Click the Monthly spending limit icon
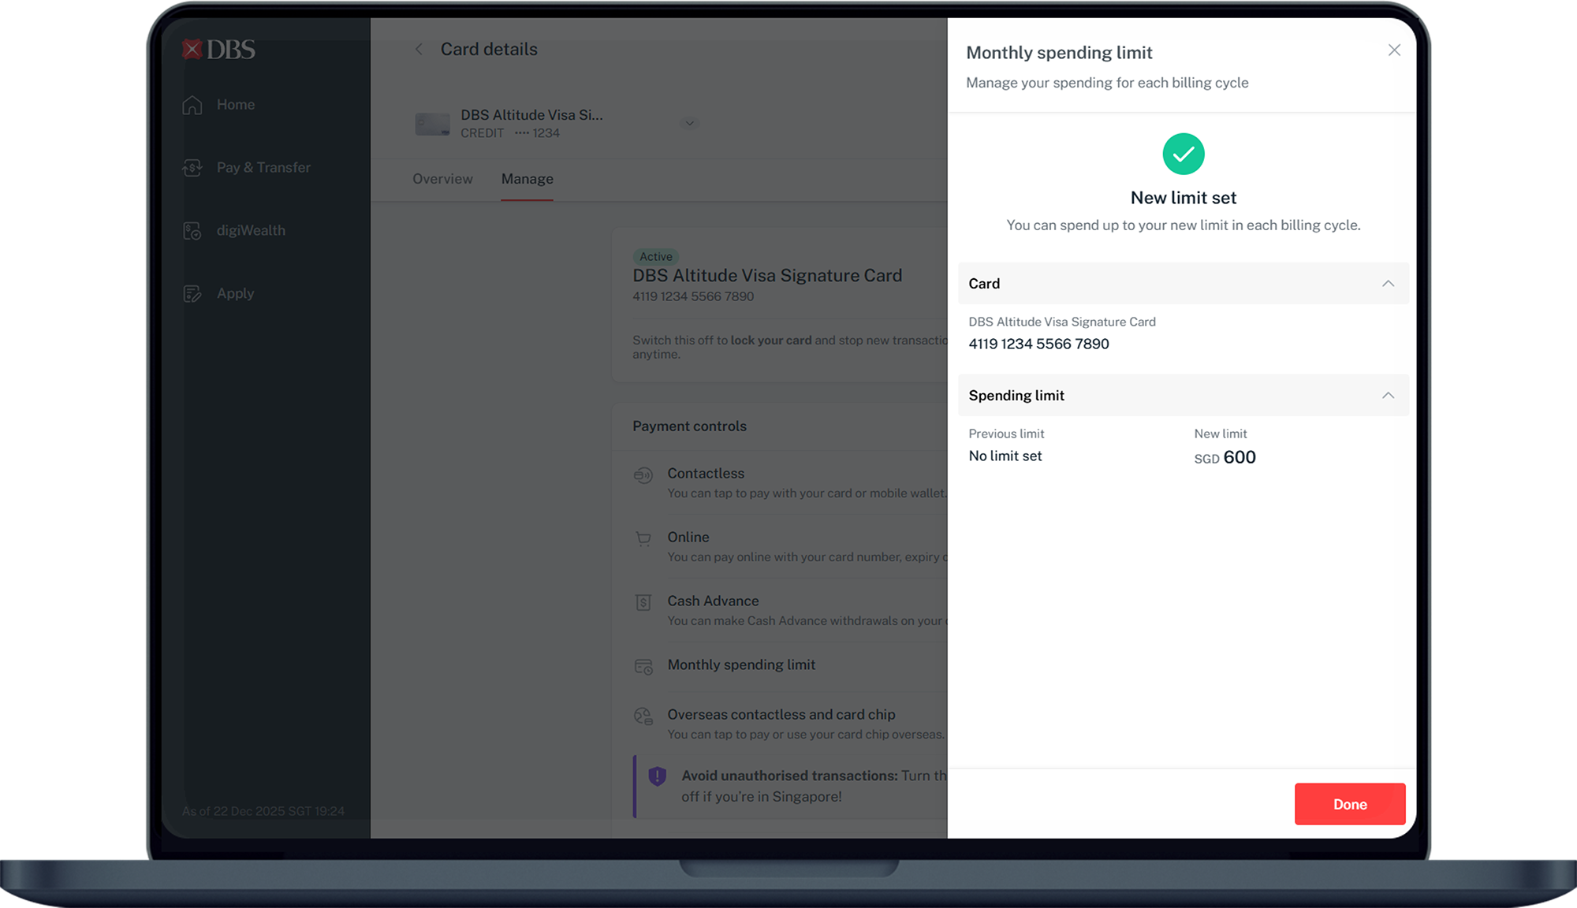1577x908 pixels. [643, 667]
